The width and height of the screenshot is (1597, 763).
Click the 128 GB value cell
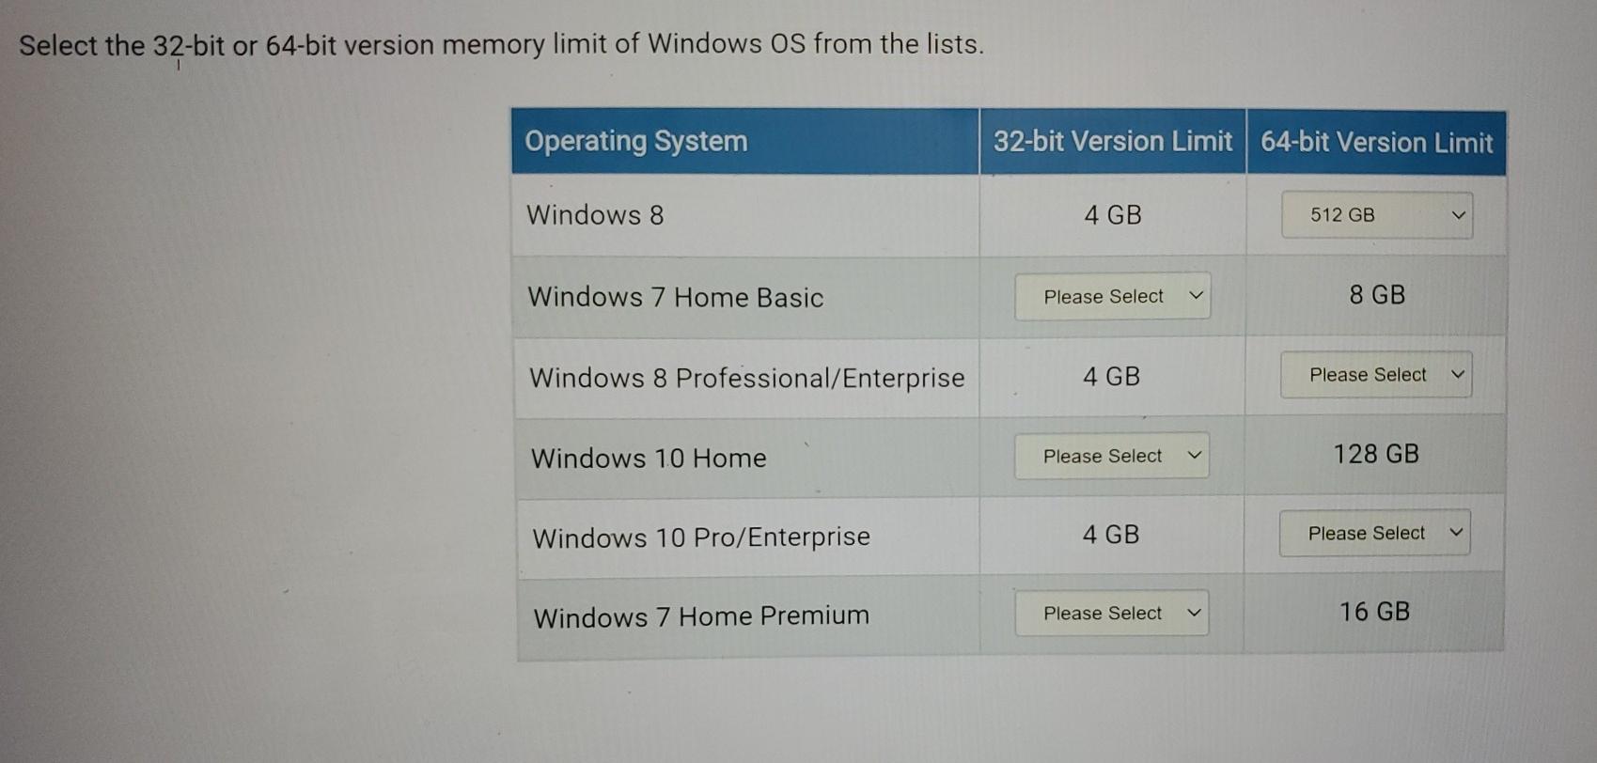point(1376,454)
